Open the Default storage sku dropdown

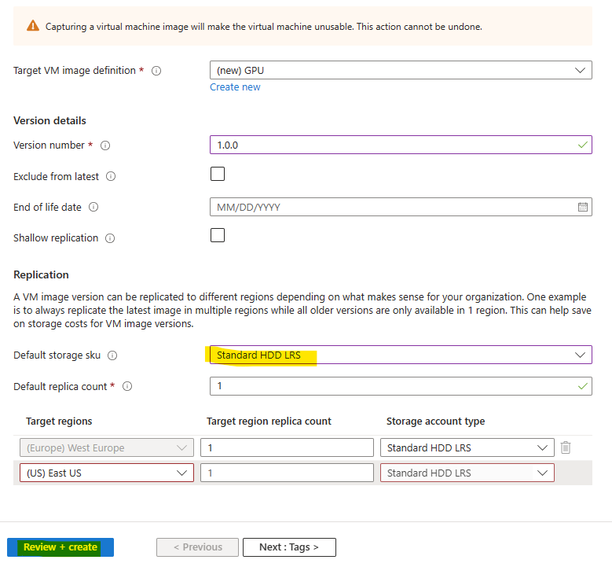(x=401, y=355)
